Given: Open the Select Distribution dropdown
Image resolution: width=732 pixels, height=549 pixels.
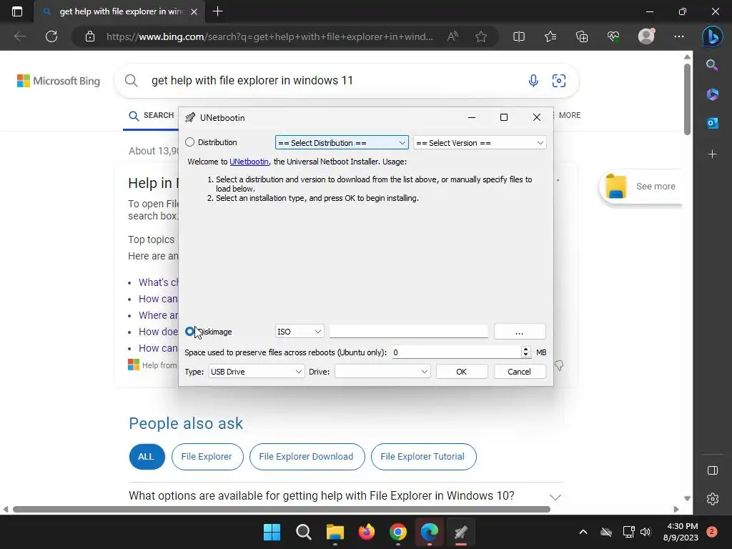Looking at the screenshot, I should tap(342, 143).
